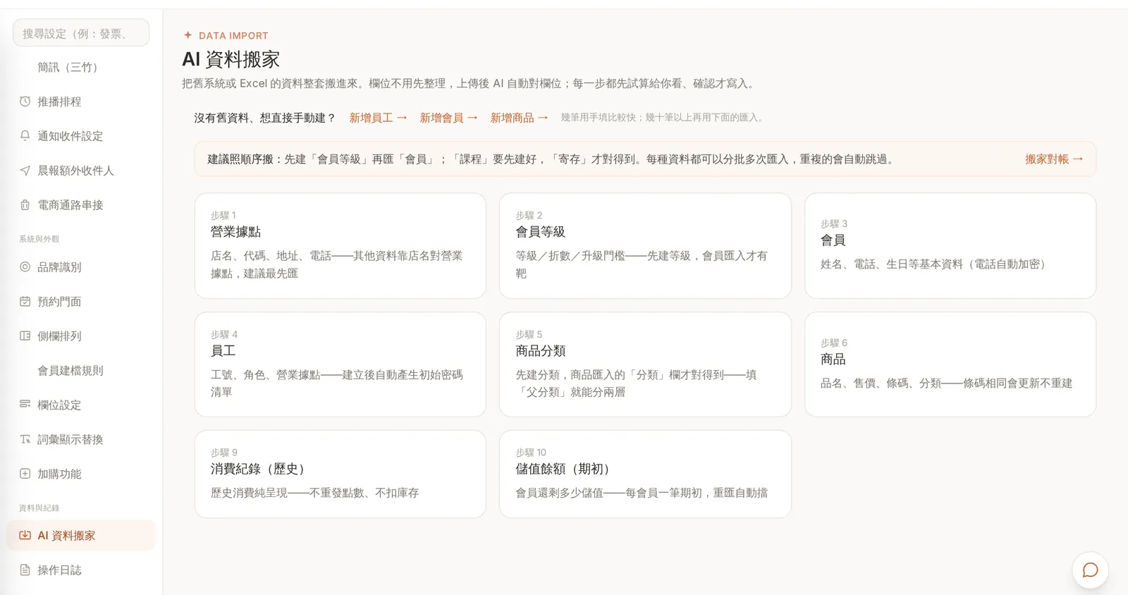Click the plus-box icon beside 加購功能

click(25, 474)
